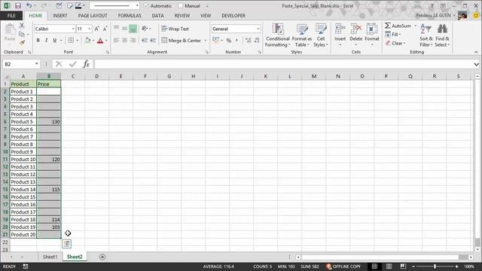Open the Name Box dropdown arrow

(37, 64)
